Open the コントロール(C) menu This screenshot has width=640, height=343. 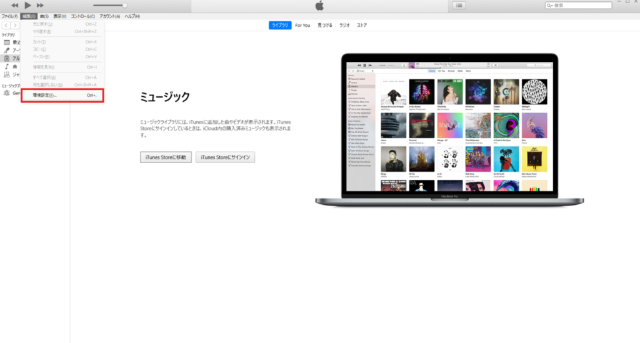[83, 16]
